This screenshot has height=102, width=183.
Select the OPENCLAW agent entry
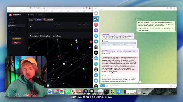(17, 43)
